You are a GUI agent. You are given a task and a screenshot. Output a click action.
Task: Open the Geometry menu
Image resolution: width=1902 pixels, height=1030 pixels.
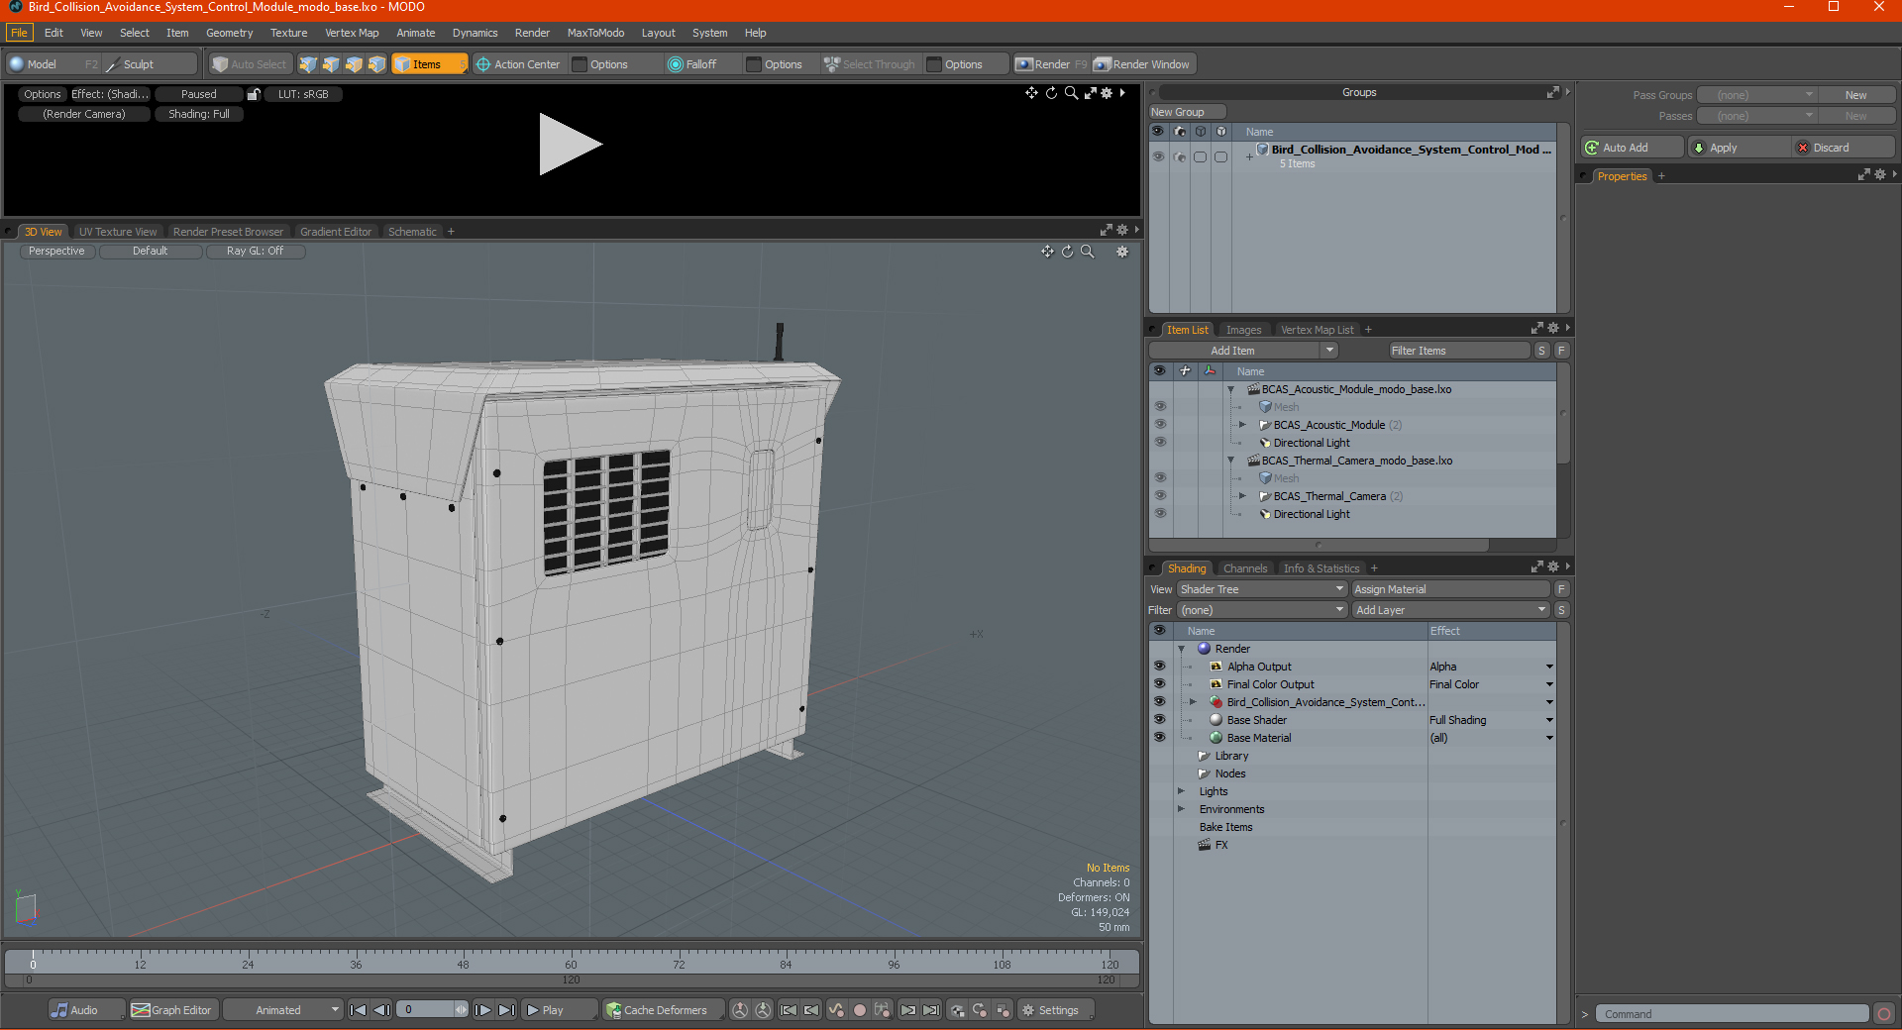(x=229, y=33)
